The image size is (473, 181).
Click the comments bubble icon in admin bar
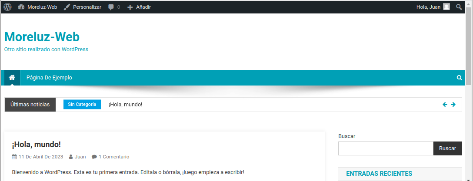pos(111,7)
